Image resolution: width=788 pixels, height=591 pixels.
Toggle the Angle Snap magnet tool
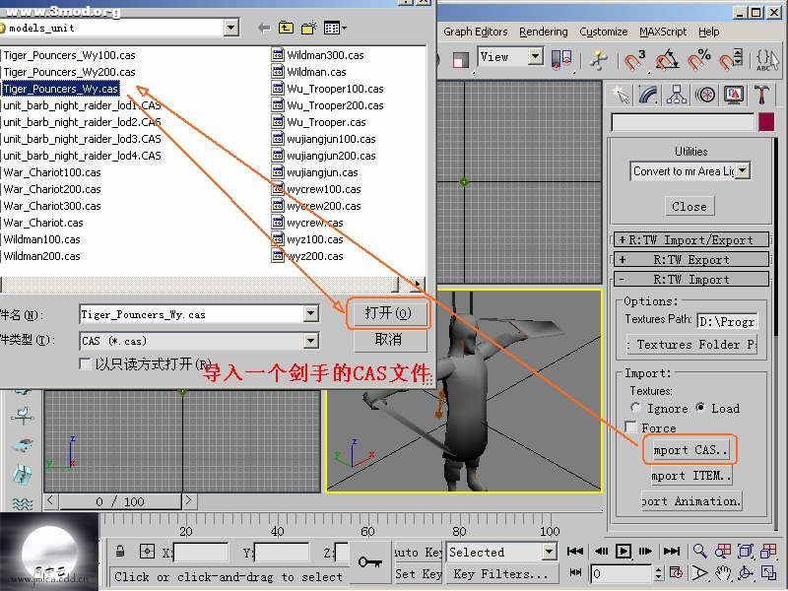click(667, 60)
